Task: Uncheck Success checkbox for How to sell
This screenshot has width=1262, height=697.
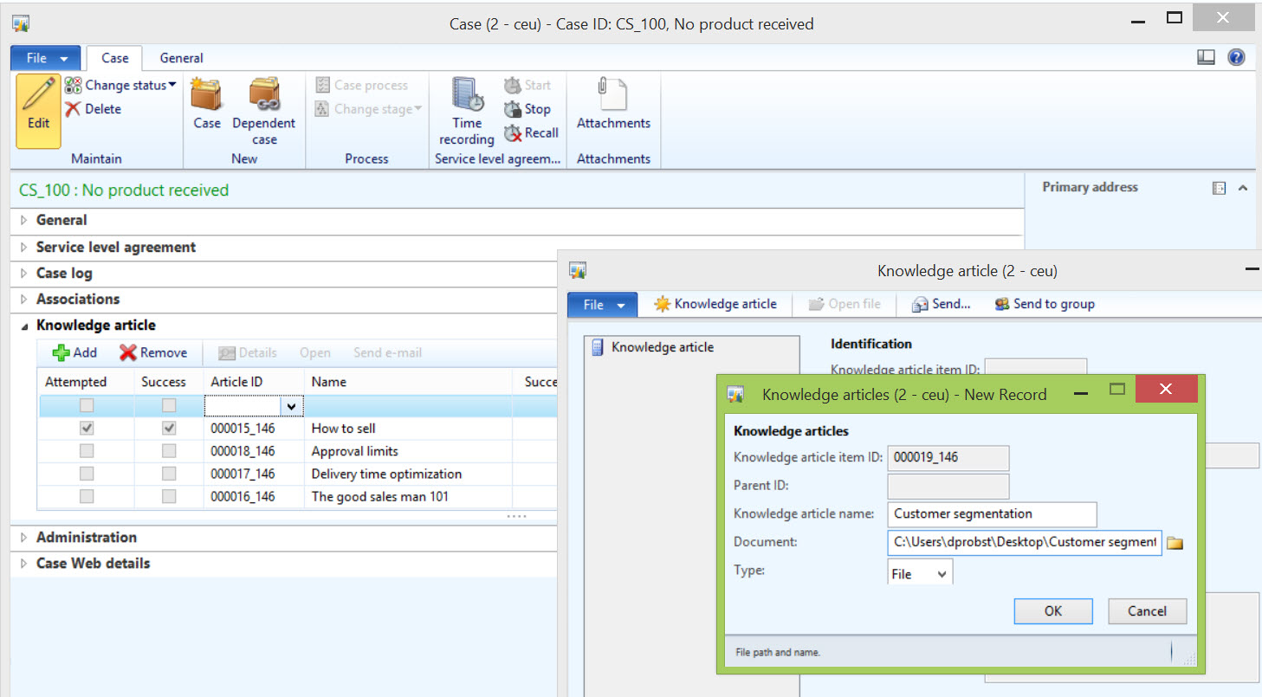Action: click(x=169, y=429)
